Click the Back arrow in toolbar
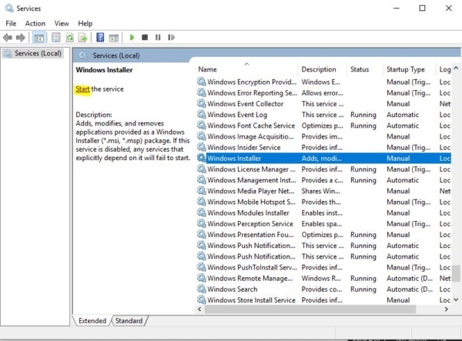This screenshot has height=341, width=462. click(x=8, y=38)
